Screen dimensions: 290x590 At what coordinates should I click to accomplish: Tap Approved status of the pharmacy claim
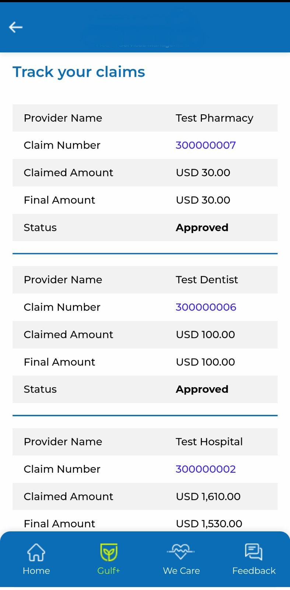(x=202, y=228)
